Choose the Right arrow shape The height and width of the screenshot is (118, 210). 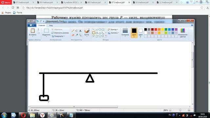pyautogui.click(x=103, y=36)
